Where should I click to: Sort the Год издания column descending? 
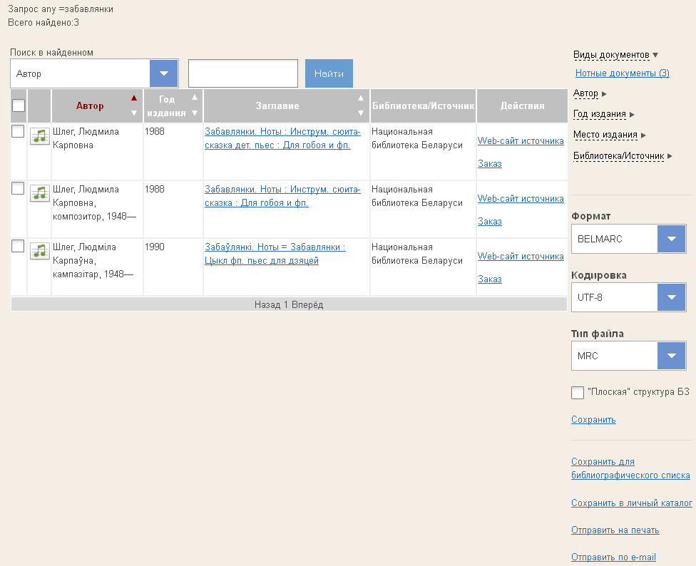point(195,113)
